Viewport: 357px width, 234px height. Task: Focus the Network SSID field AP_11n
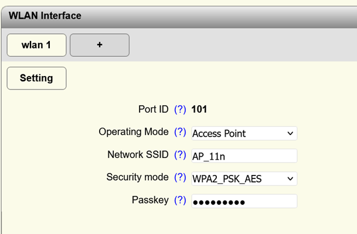pos(244,156)
